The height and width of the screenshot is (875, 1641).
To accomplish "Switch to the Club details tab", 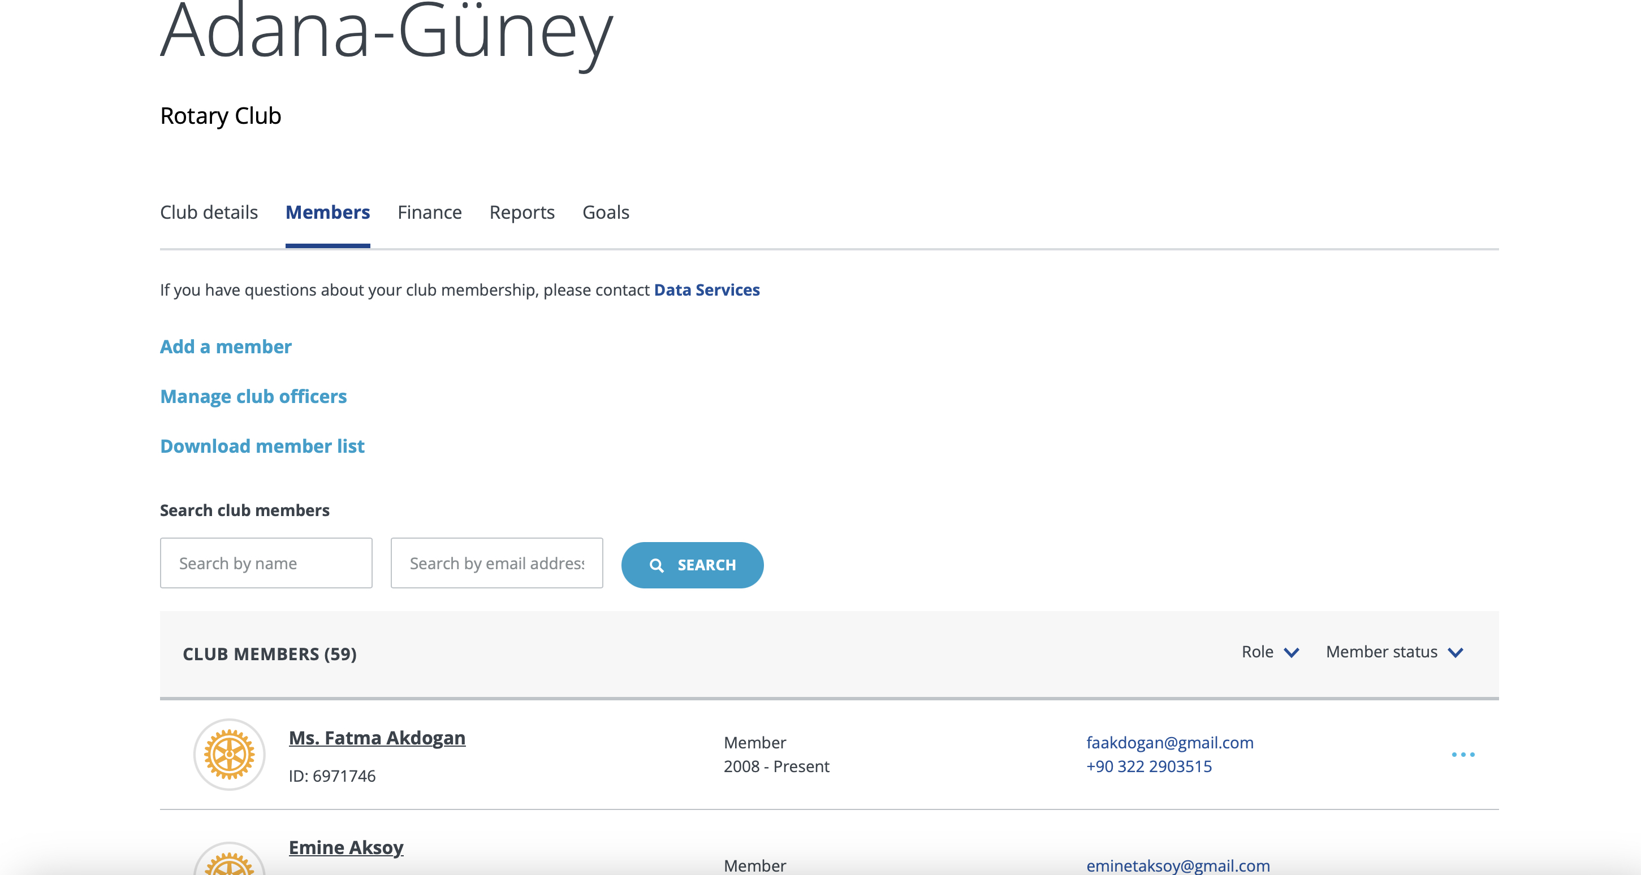I will click(208, 212).
